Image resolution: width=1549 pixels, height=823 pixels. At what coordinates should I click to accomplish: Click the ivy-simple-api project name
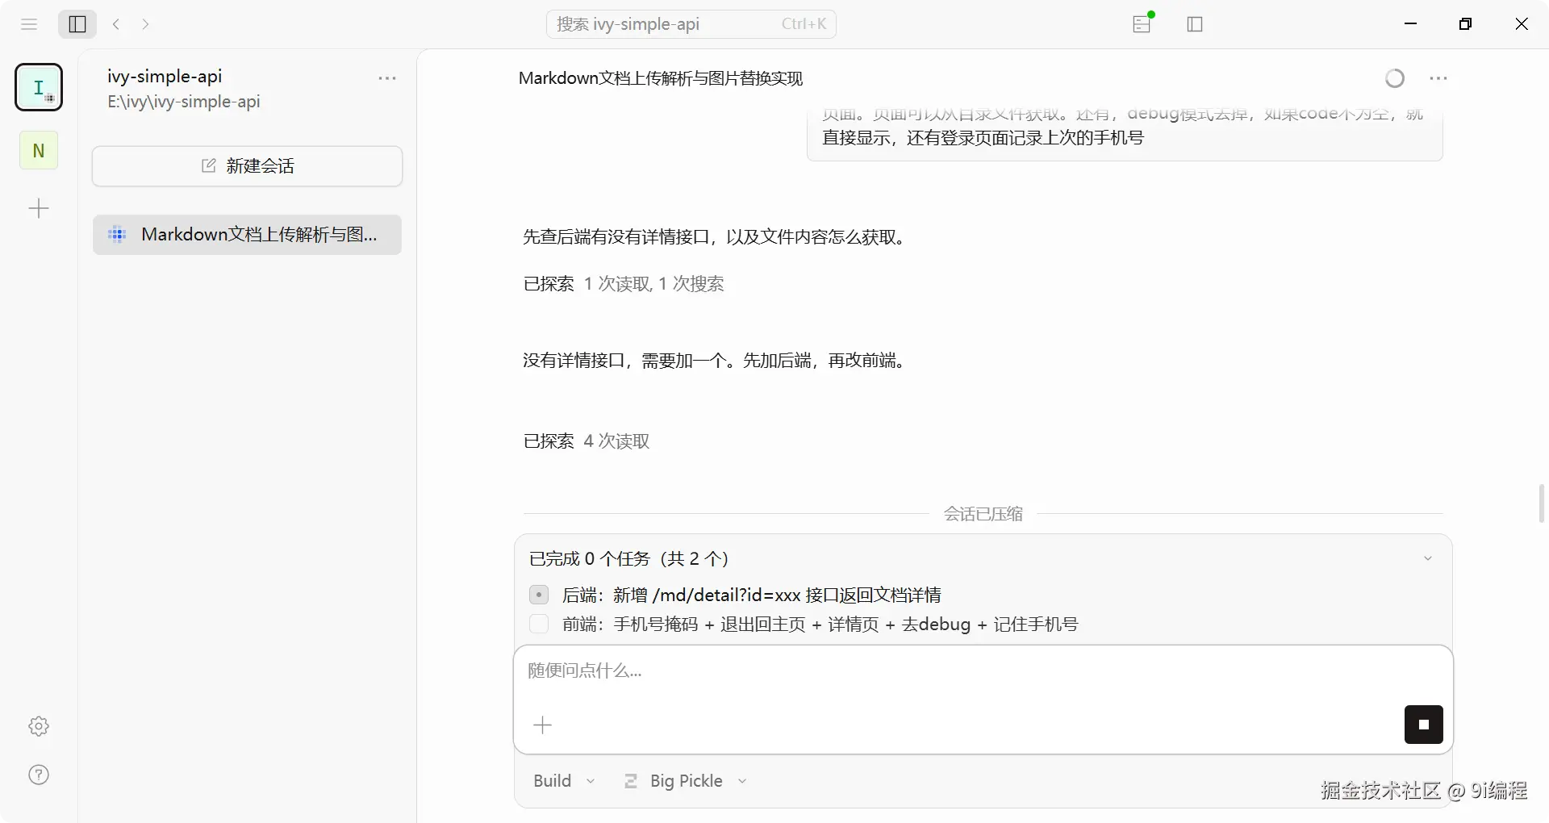click(165, 76)
